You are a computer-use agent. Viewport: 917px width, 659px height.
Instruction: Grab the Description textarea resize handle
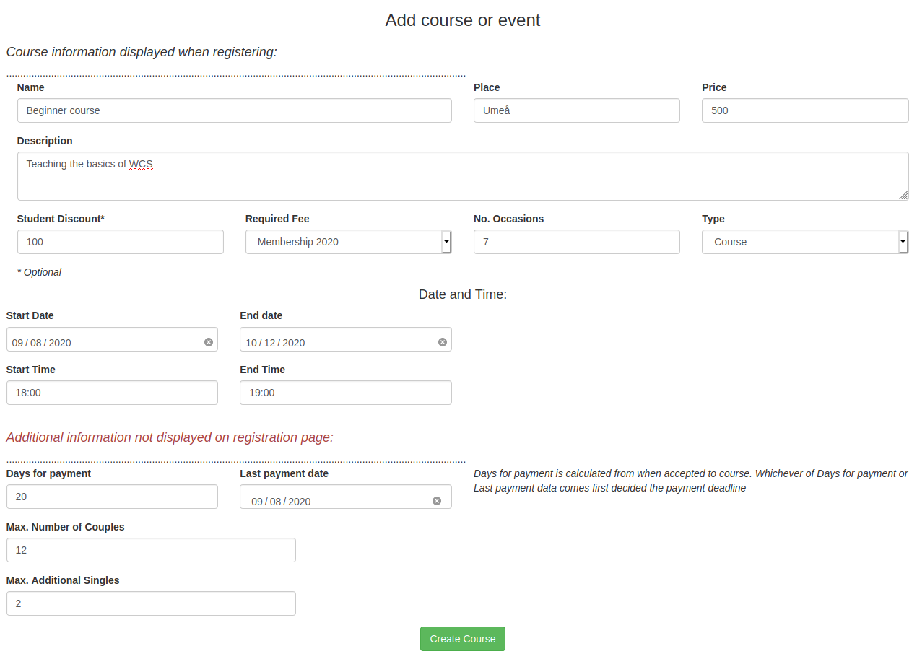pyautogui.click(x=903, y=195)
